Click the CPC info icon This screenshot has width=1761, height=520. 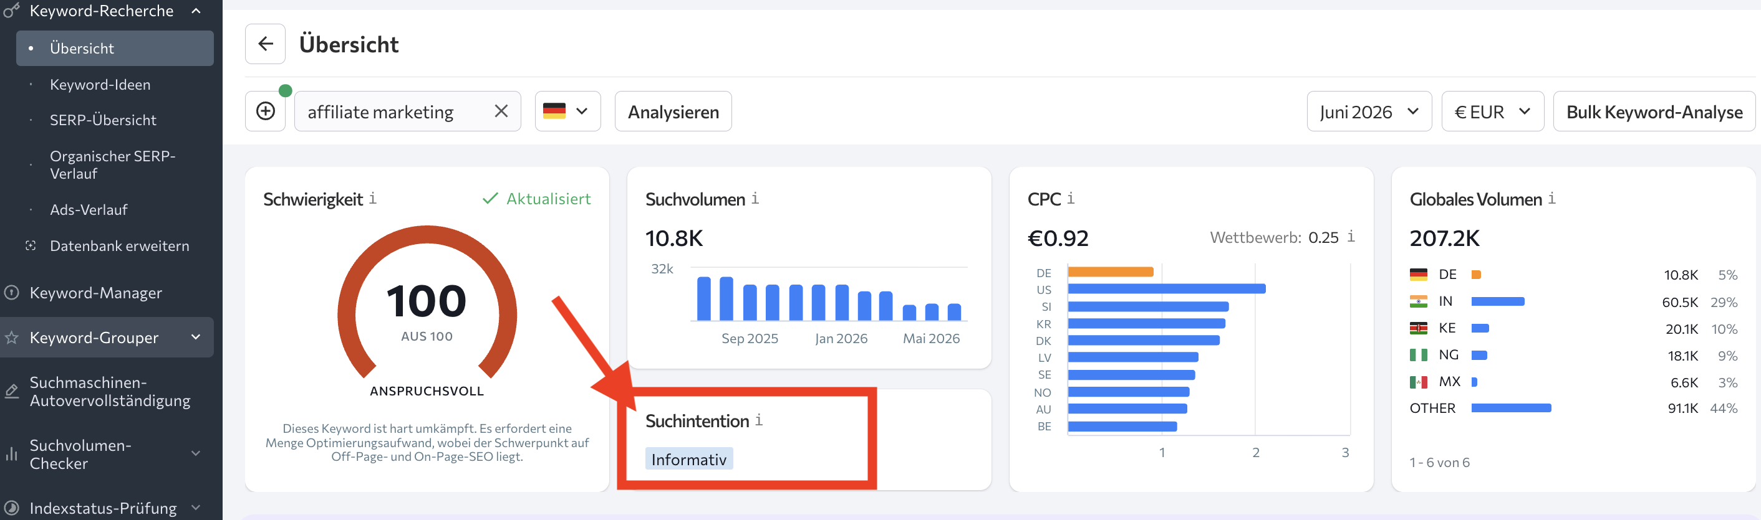pos(1071,199)
